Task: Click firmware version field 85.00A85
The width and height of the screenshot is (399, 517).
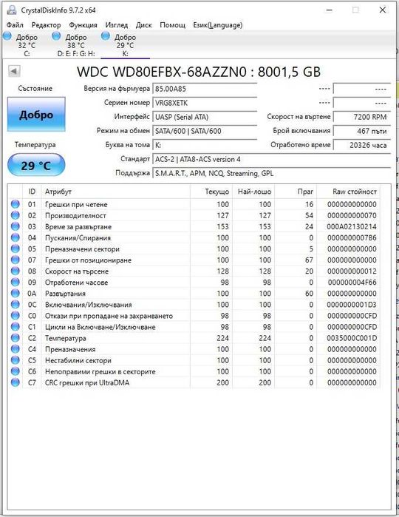Action: [205, 89]
